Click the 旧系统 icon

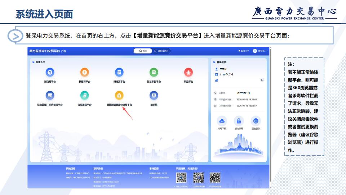click(x=154, y=95)
